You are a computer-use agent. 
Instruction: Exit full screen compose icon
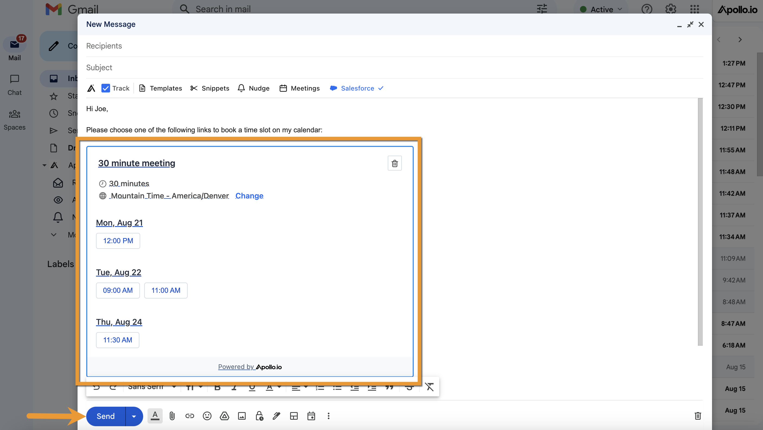(x=690, y=25)
